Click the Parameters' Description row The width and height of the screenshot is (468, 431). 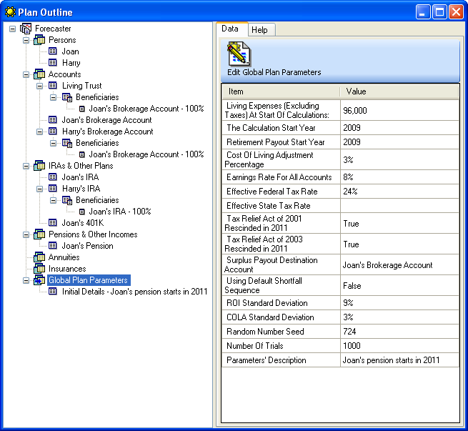(340, 360)
